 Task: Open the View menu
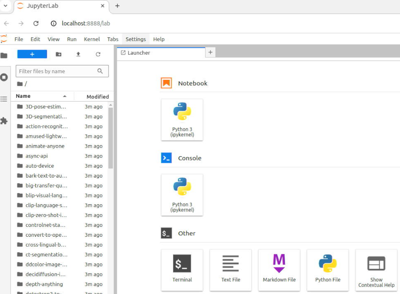[53, 39]
